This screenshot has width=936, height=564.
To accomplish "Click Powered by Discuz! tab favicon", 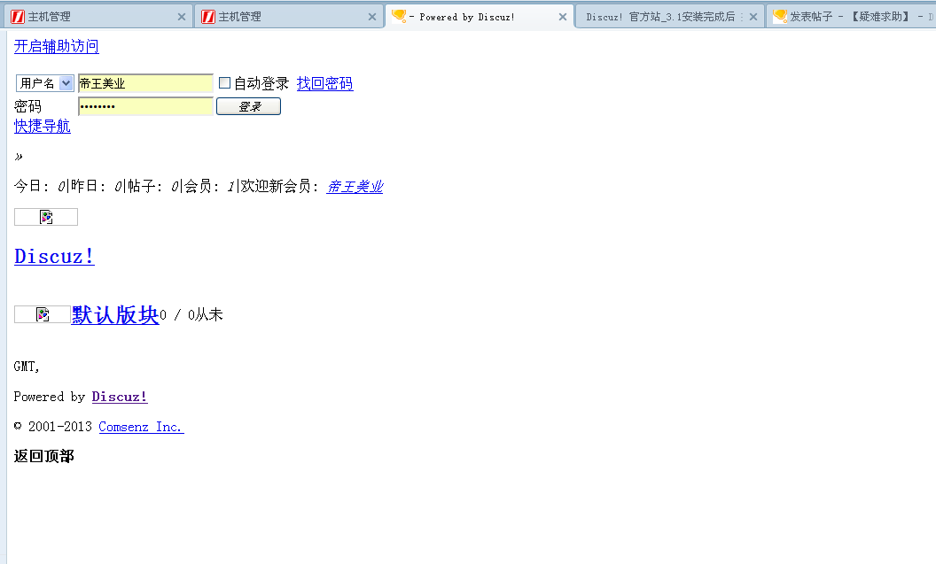I will pyautogui.click(x=399, y=16).
